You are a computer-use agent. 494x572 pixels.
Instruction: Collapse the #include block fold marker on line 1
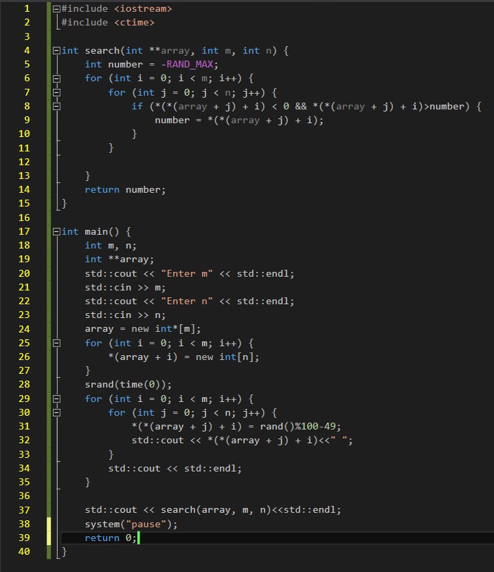click(56, 9)
